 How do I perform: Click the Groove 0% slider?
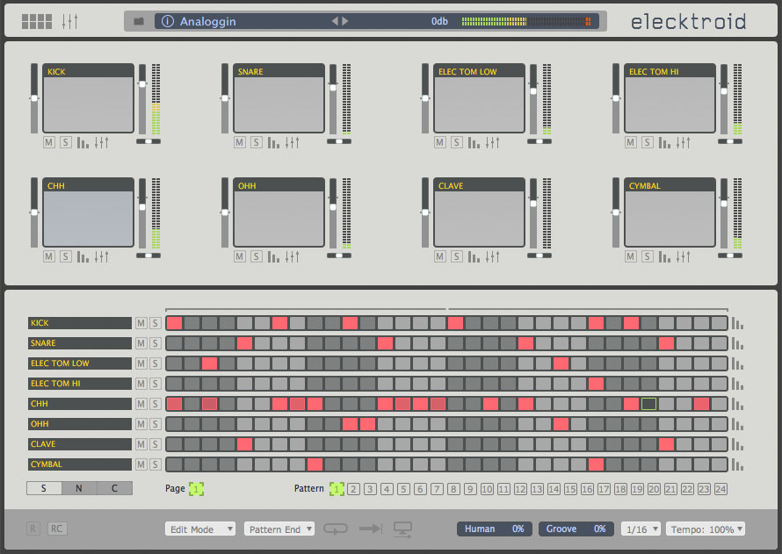576,529
